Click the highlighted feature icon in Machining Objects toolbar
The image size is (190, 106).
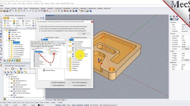(x=18, y=72)
